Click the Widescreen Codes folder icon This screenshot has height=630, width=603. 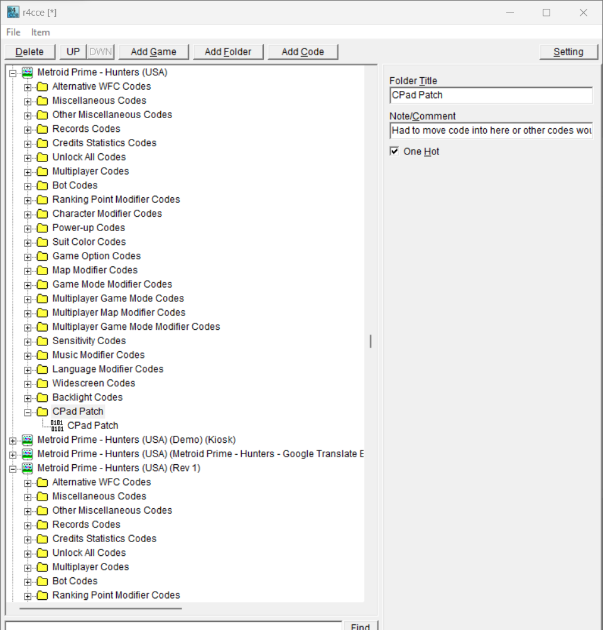click(42, 383)
